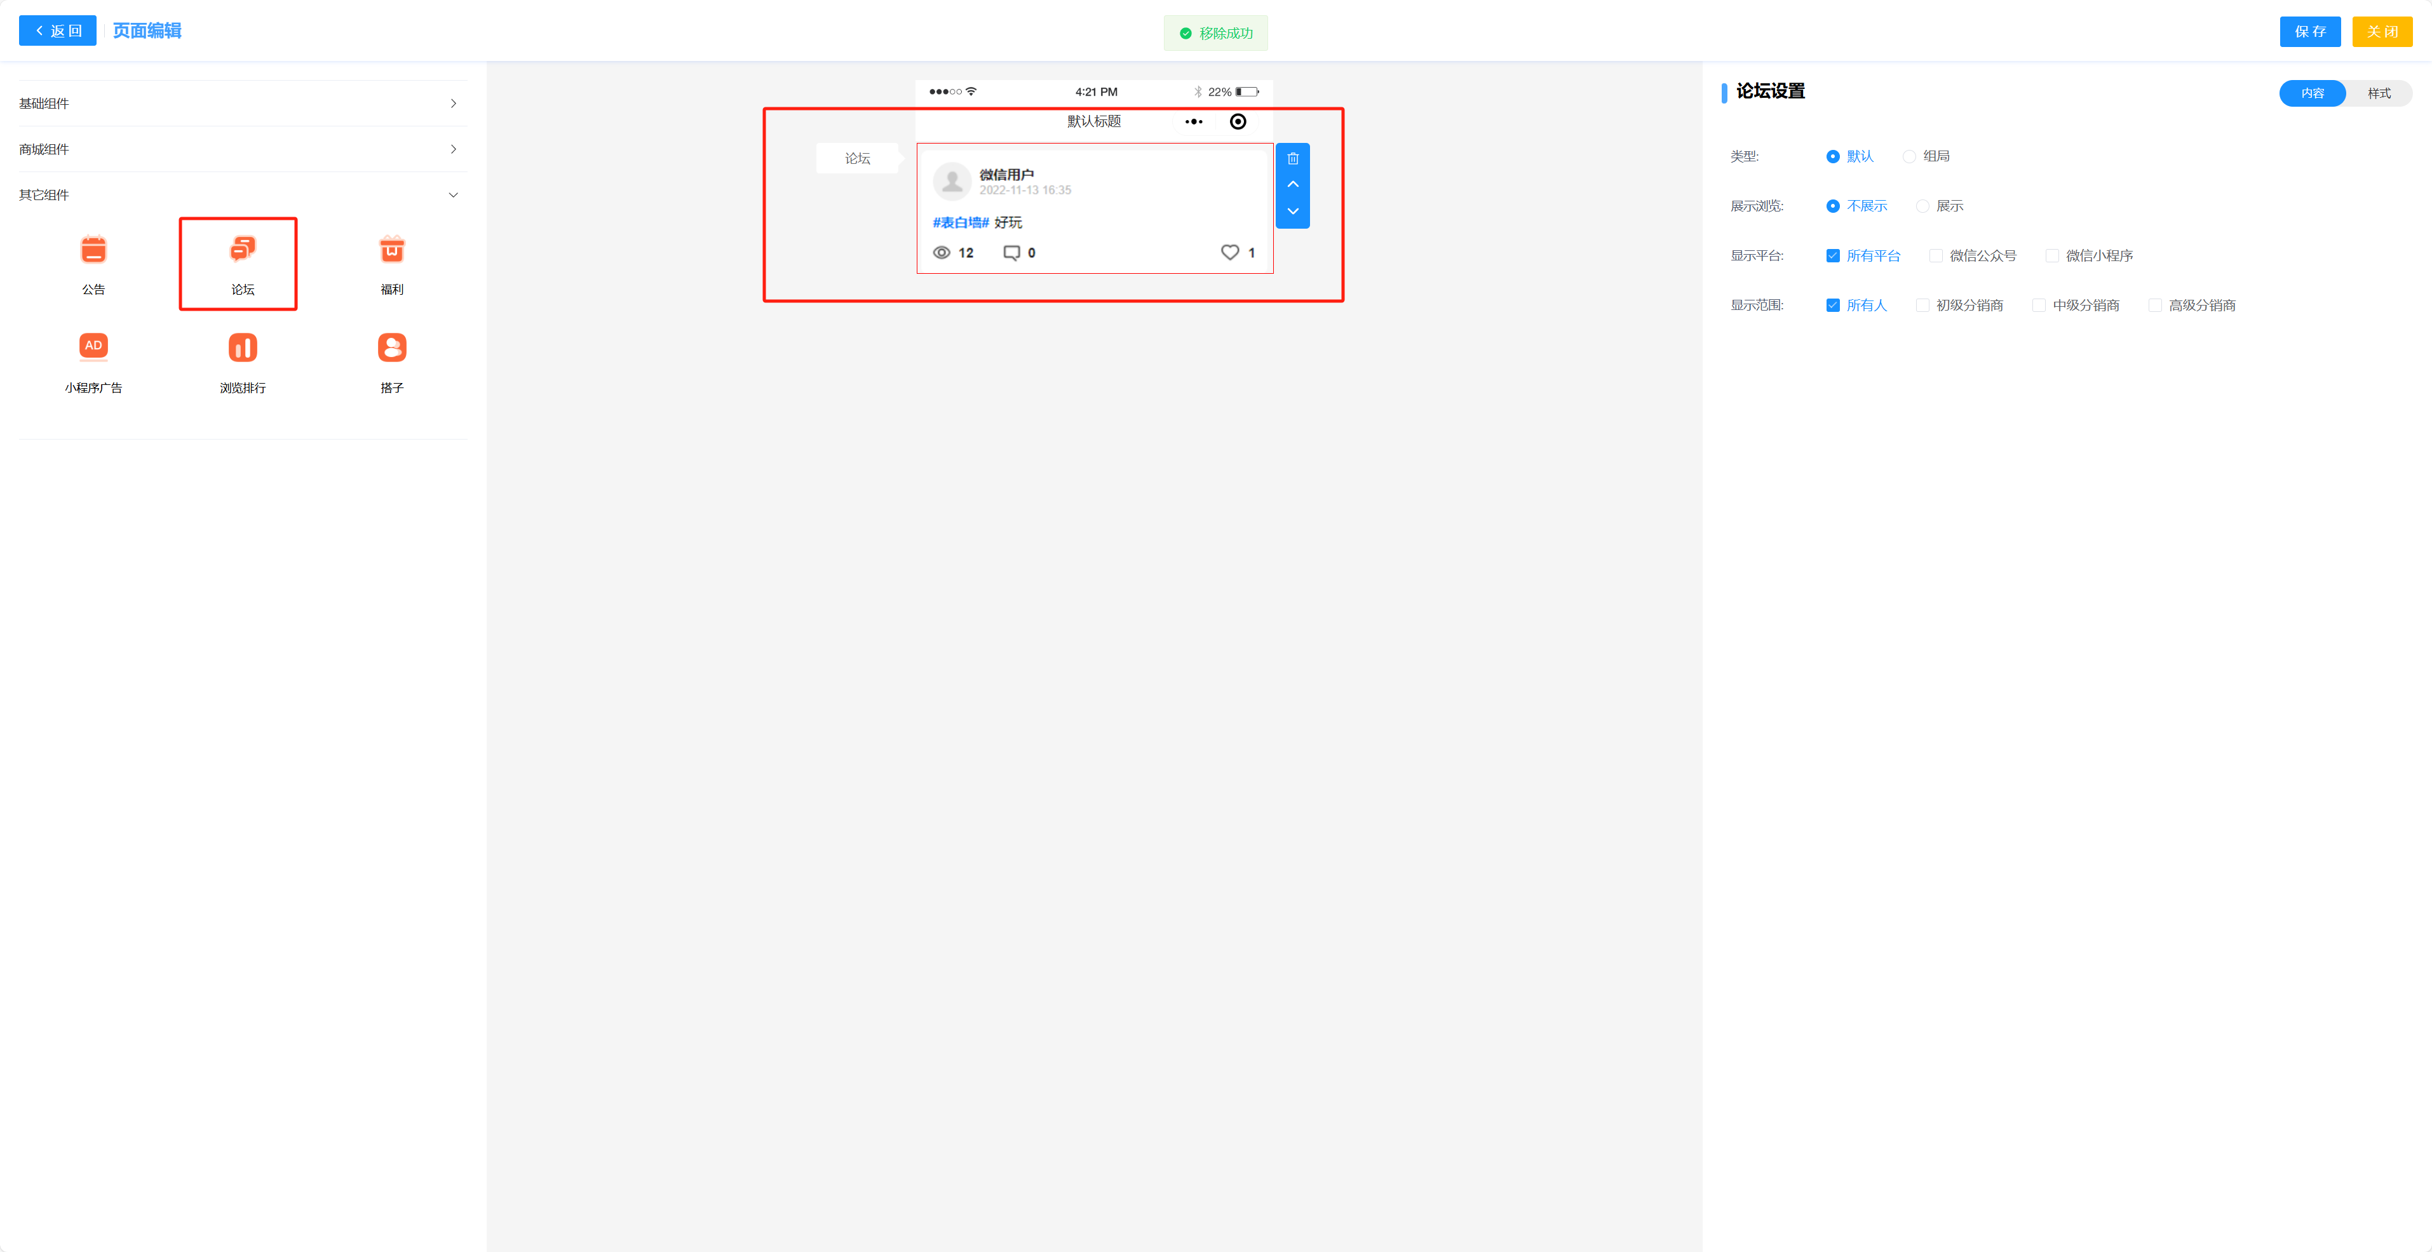Image resolution: width=2432 pixels, height=1252 pixels.
Task: Move forum block up with arrow
Action: tap(1292, 184)
